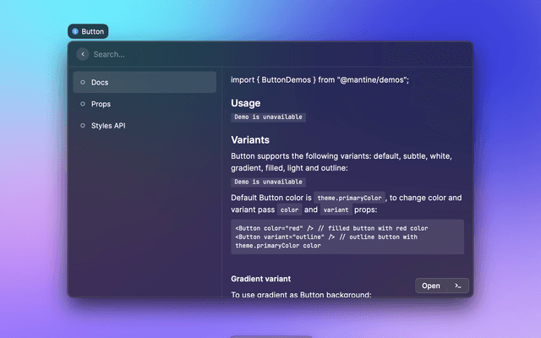541x338 pixels.
Task: Click the theme.primaryColor inline code
Action: coord(350,198)
